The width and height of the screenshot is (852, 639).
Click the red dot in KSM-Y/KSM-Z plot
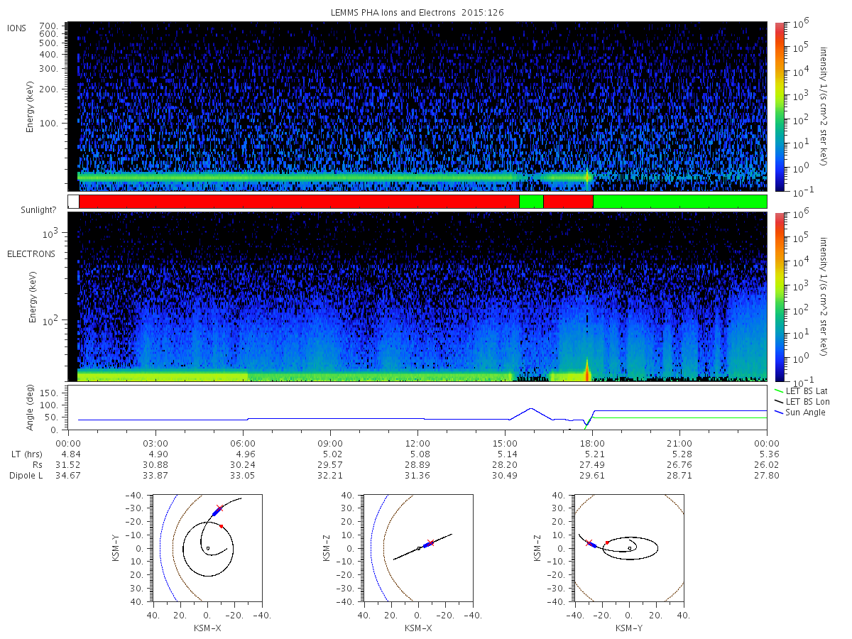[x=607, y=542]
